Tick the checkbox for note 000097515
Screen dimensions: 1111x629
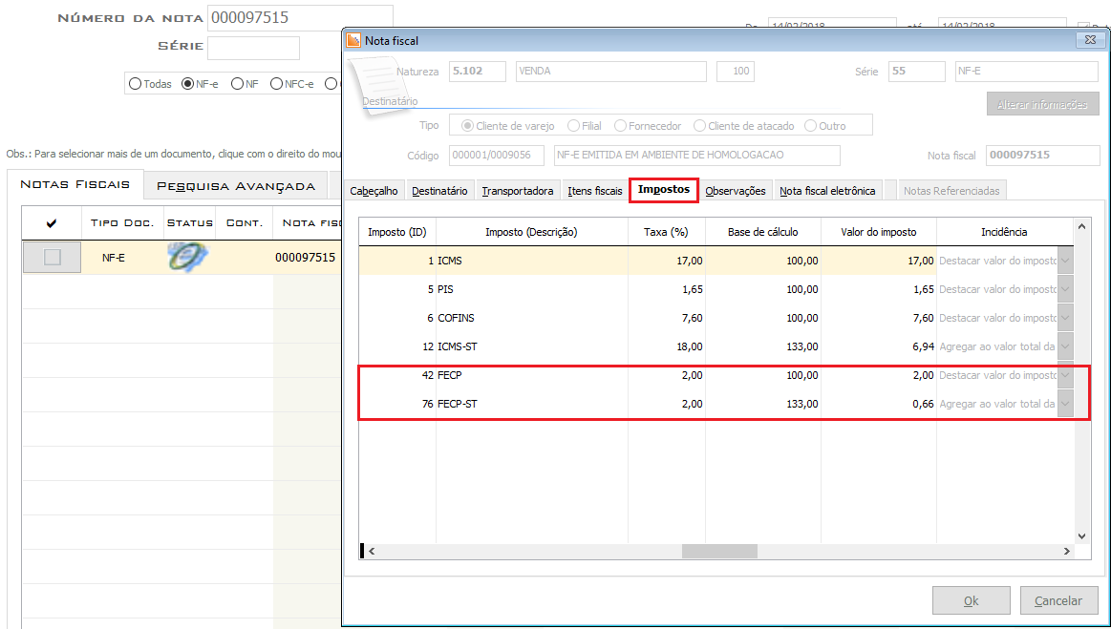pos(52,257)
